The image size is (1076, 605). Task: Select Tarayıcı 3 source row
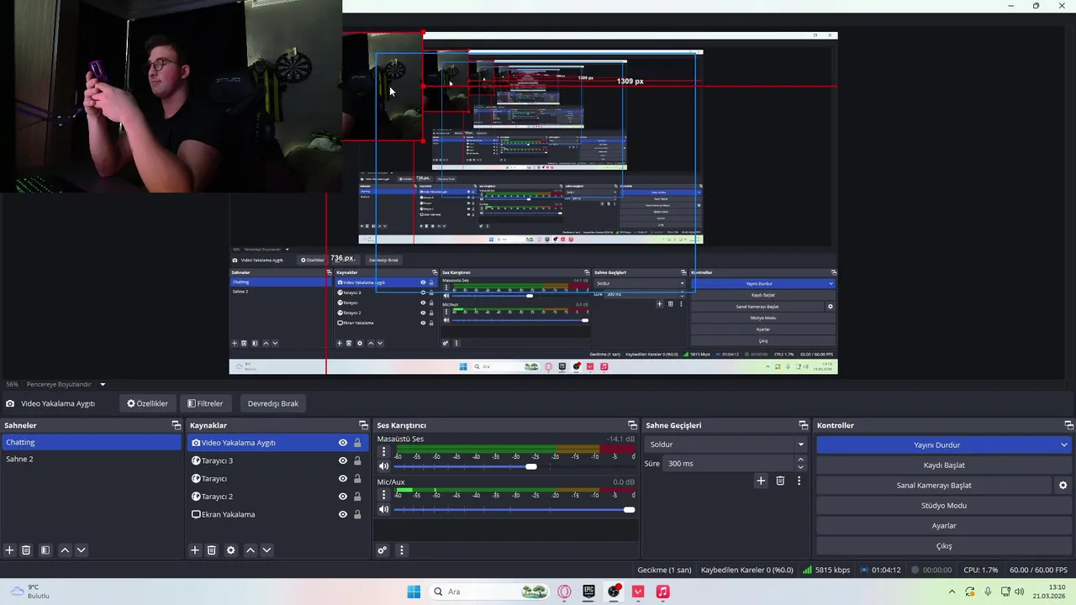[x=278, y=460]
